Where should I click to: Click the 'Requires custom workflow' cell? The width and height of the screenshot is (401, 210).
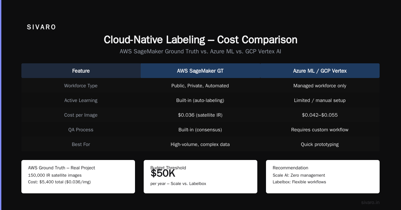click(320, 130)
